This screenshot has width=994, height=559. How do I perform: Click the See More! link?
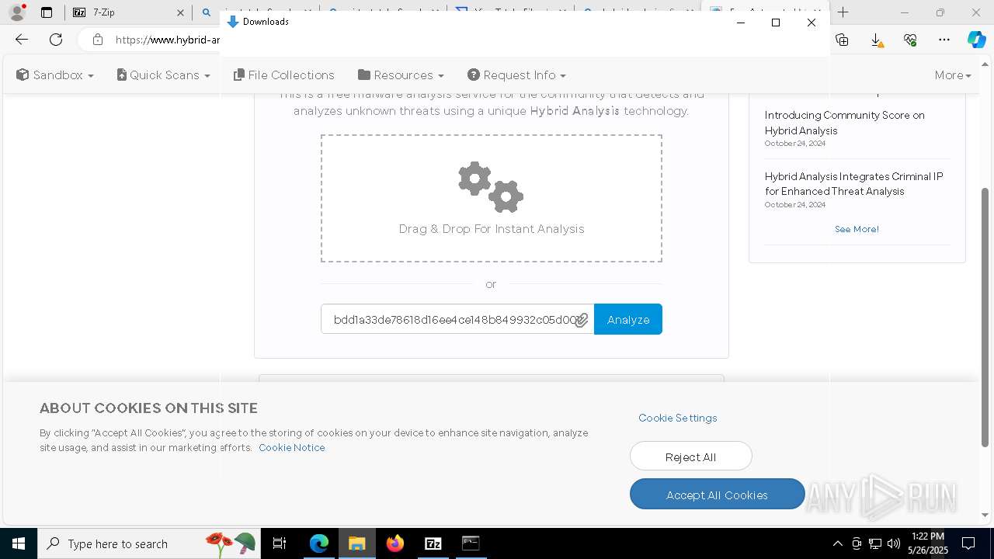pos(857,229)
